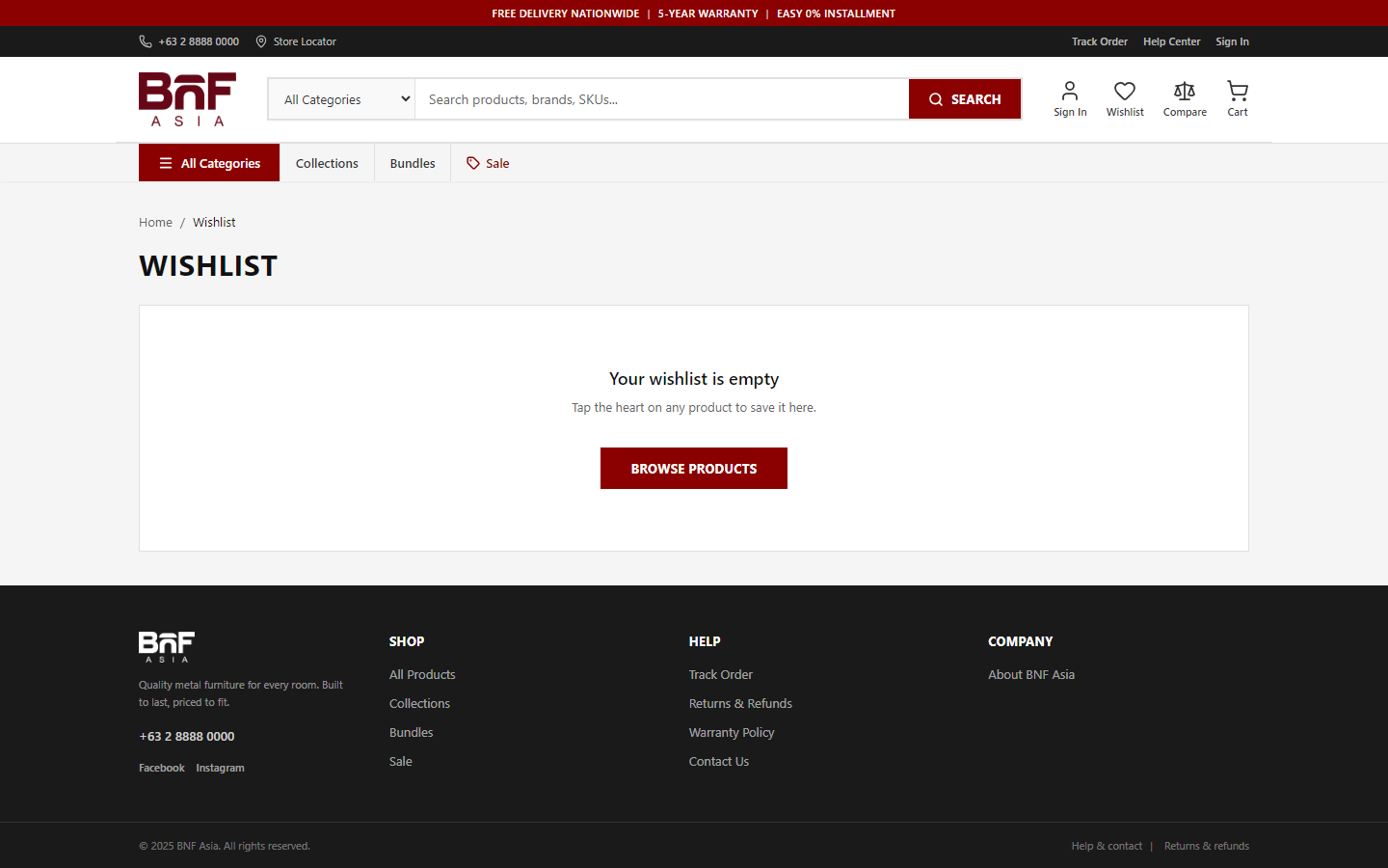Open Wishlist via the heart icon
Screen dimensions: 1388x868
tap(1125, 91)
